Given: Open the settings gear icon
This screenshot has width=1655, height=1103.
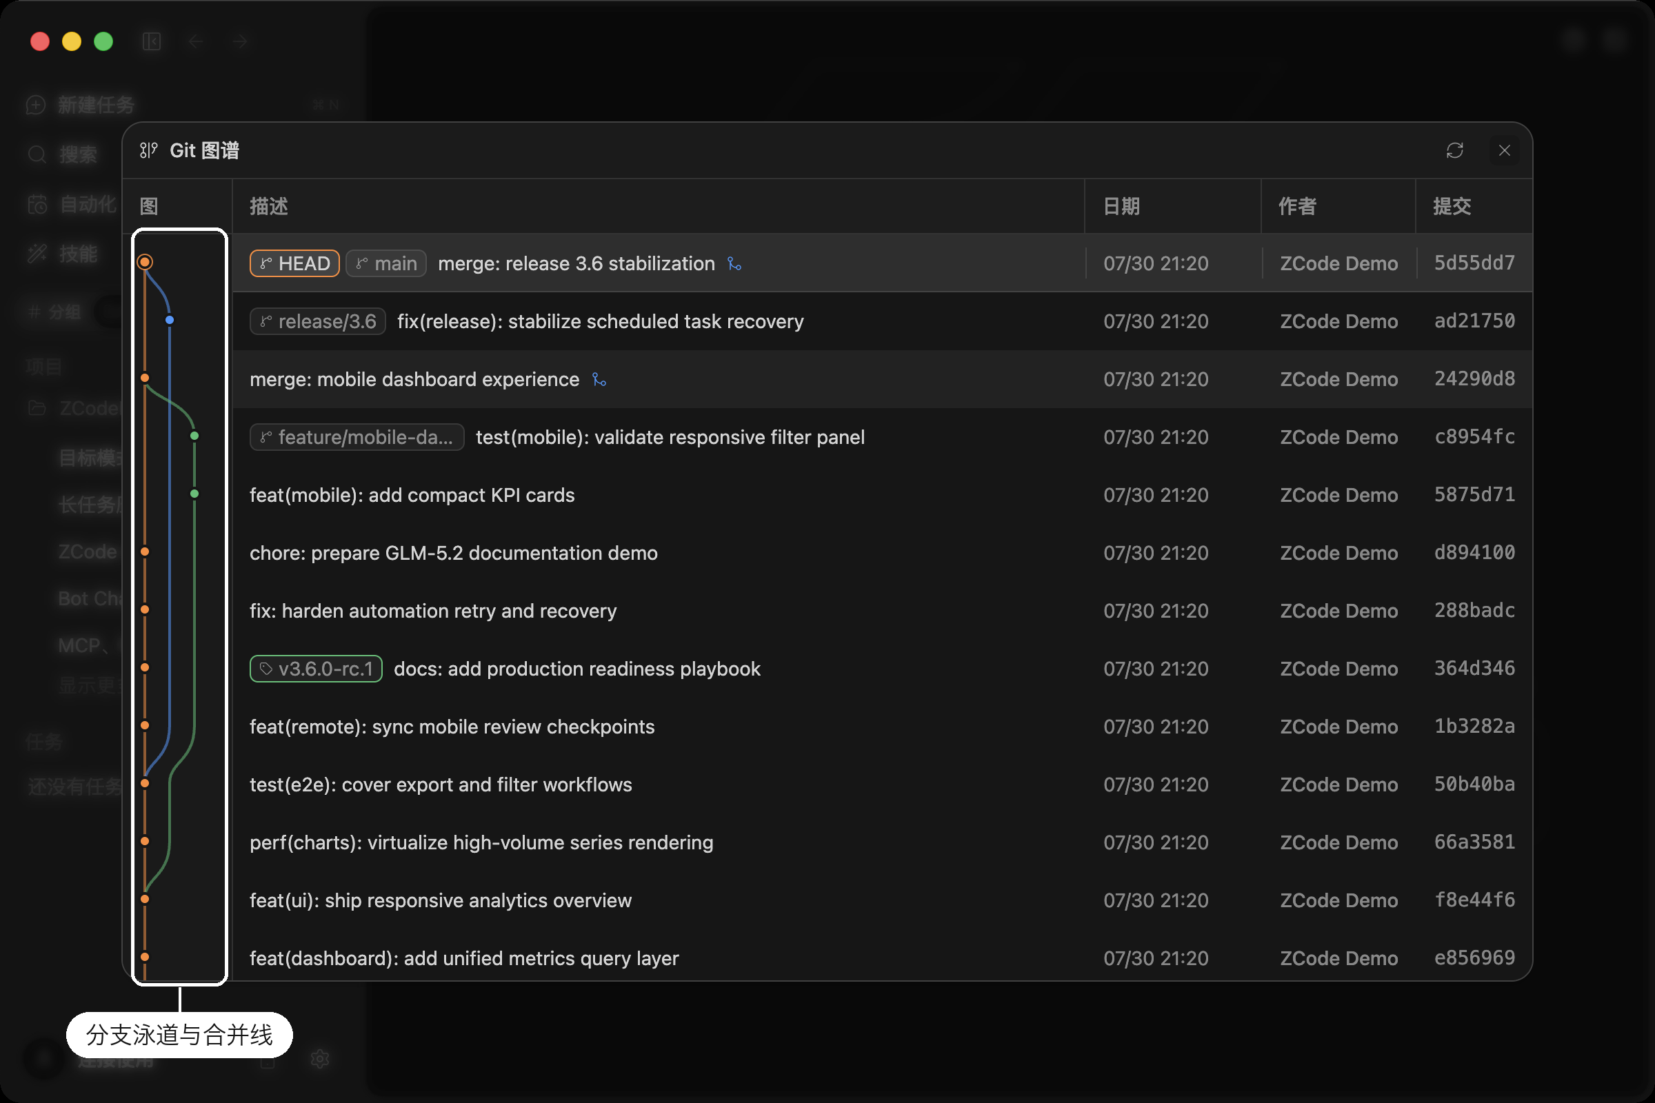Looking at the screenshot, I should click(320, 1060).
